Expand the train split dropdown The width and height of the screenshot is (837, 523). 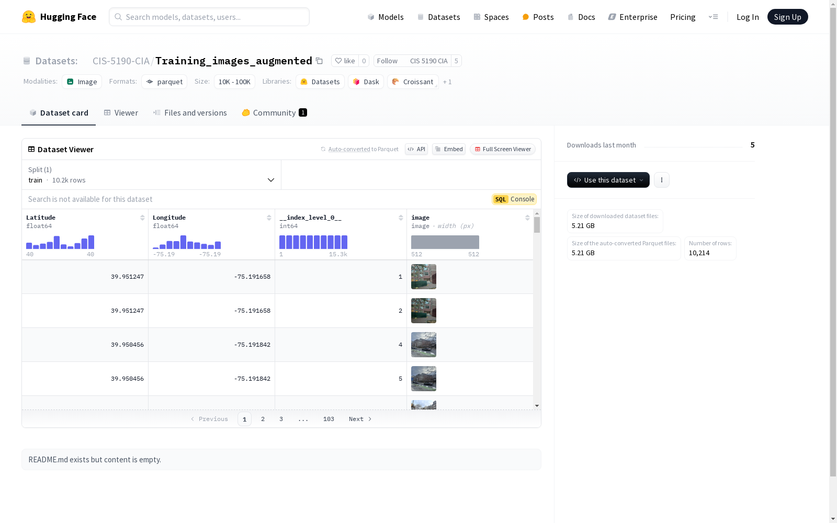(152, 175)
